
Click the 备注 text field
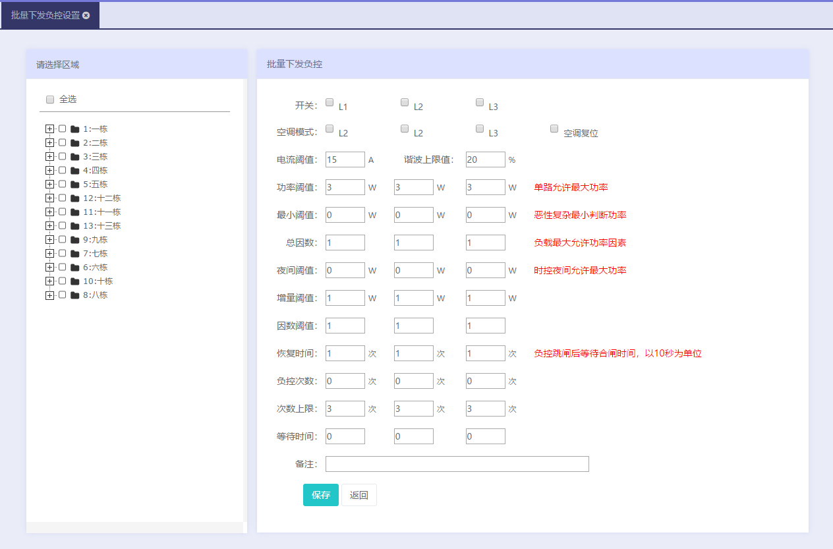pyautogui.click(x=457, y=464)
